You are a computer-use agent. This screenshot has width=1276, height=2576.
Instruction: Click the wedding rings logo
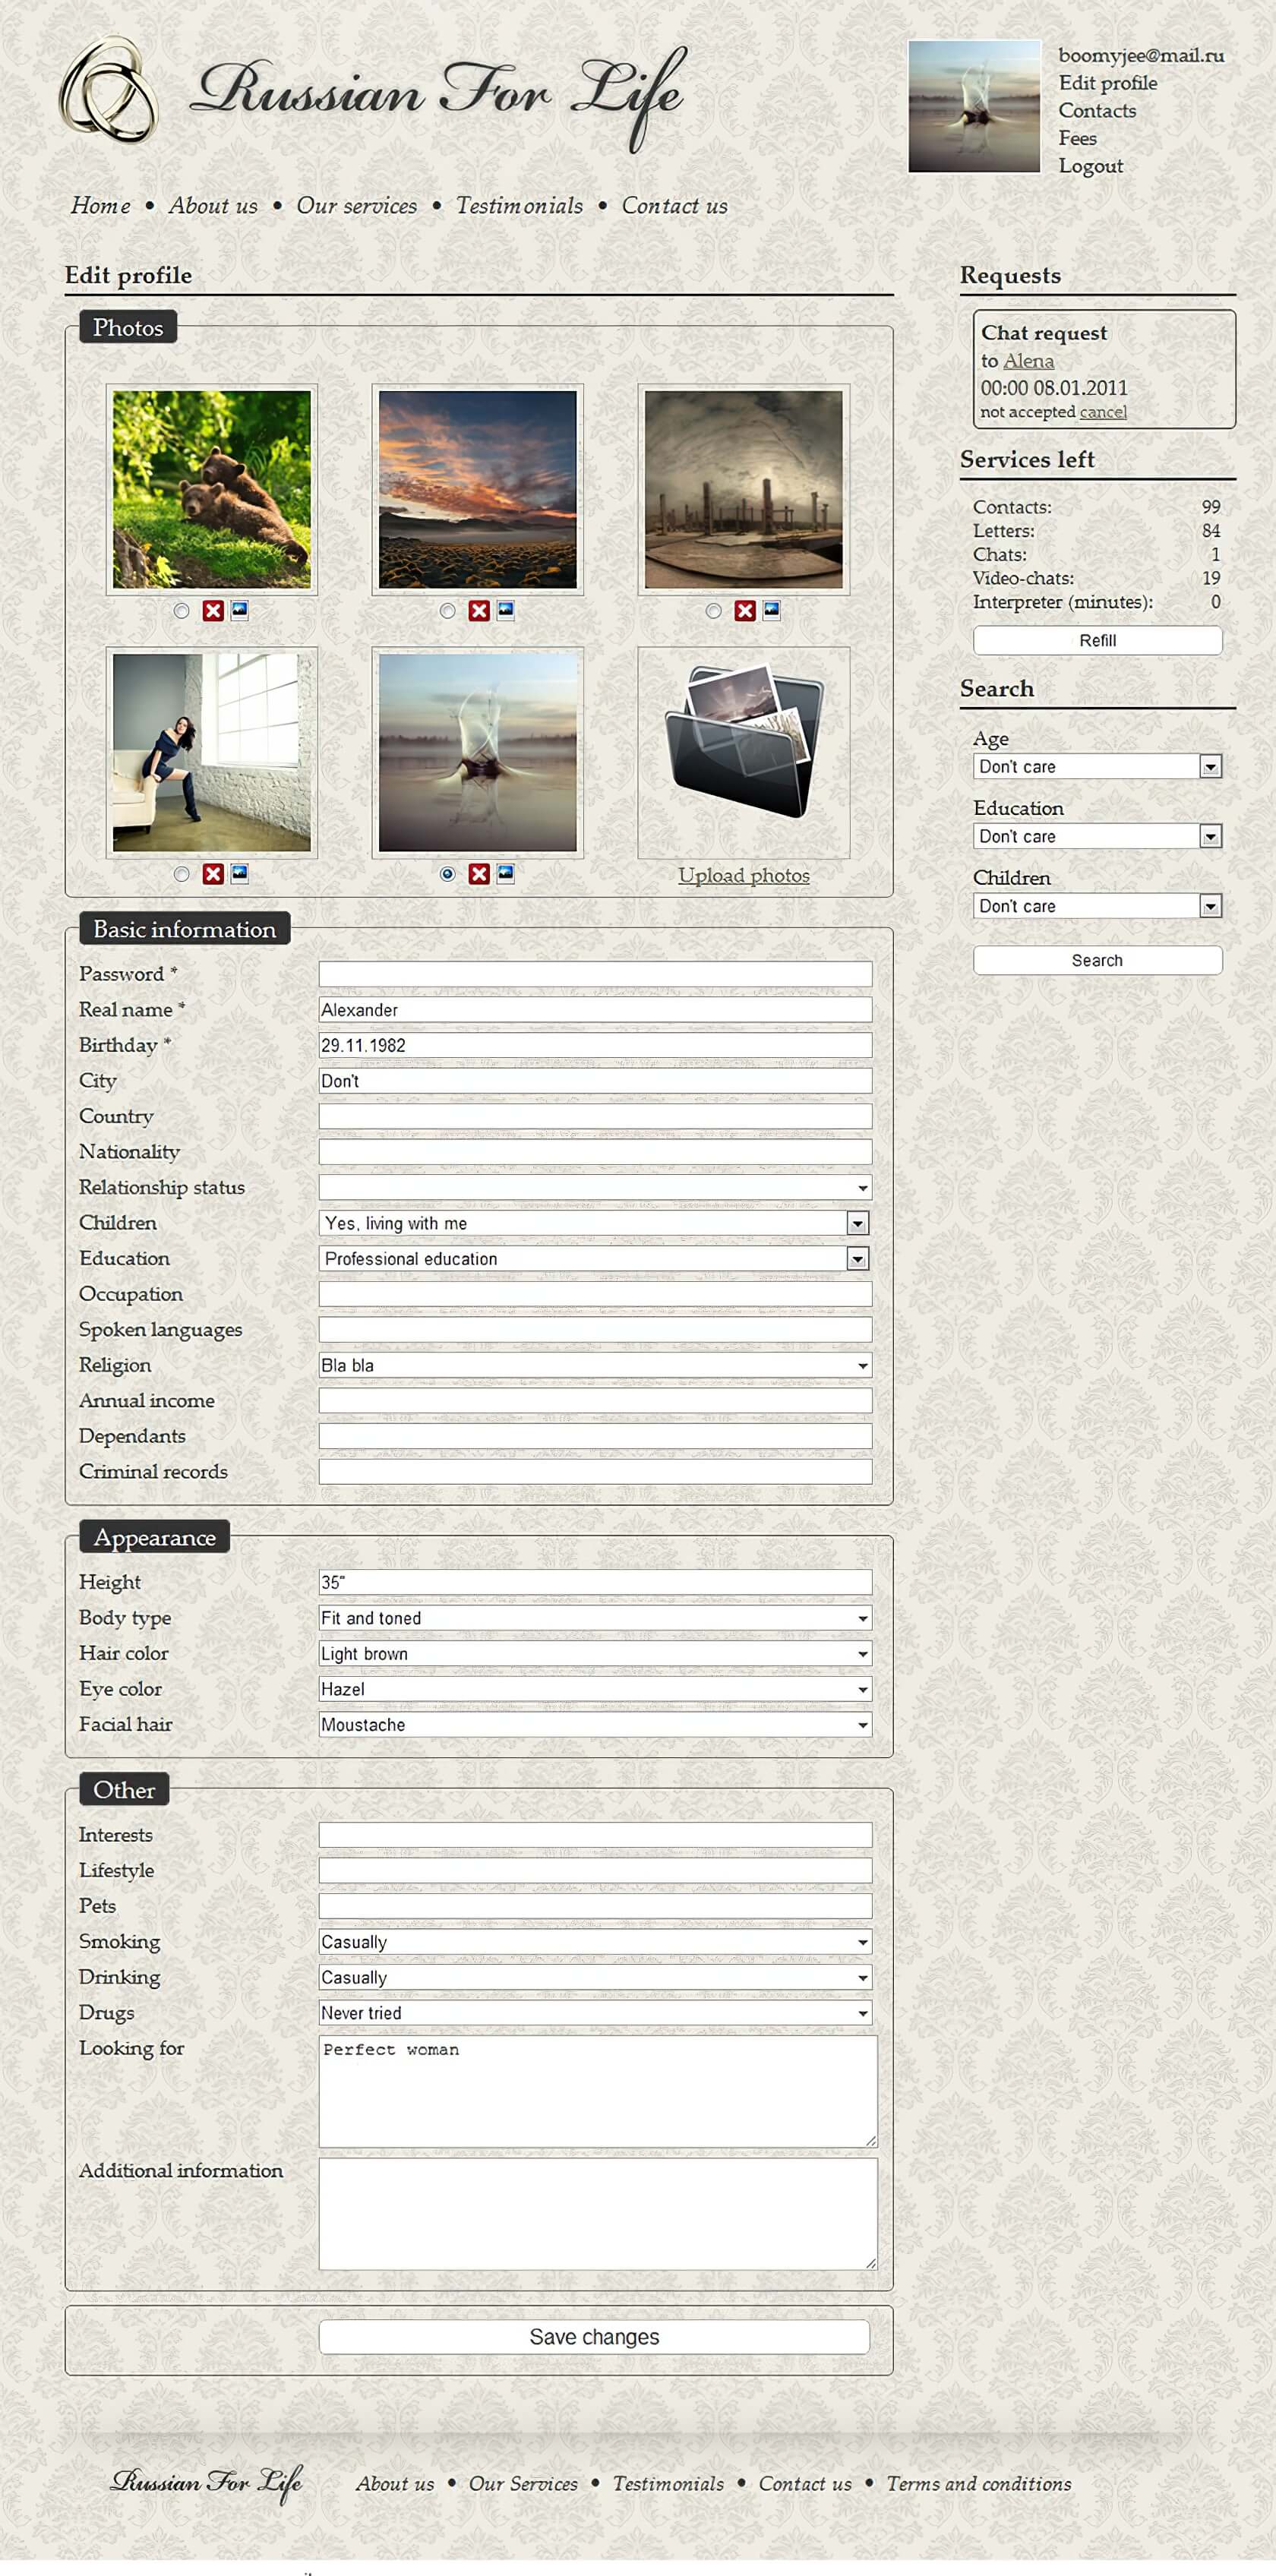click(108, 90)
